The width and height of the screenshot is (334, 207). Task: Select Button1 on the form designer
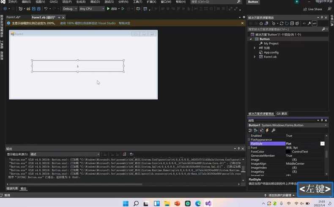(78, 66)
